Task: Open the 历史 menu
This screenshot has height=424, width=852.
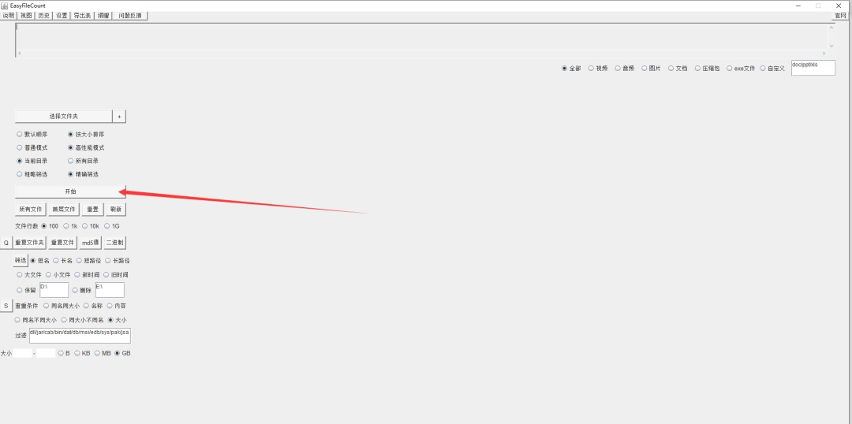Action: click(x=44, y=16)
